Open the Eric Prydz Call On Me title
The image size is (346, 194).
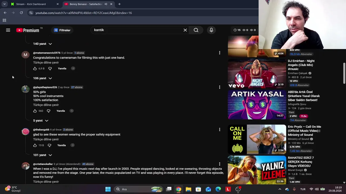point(304,131)
